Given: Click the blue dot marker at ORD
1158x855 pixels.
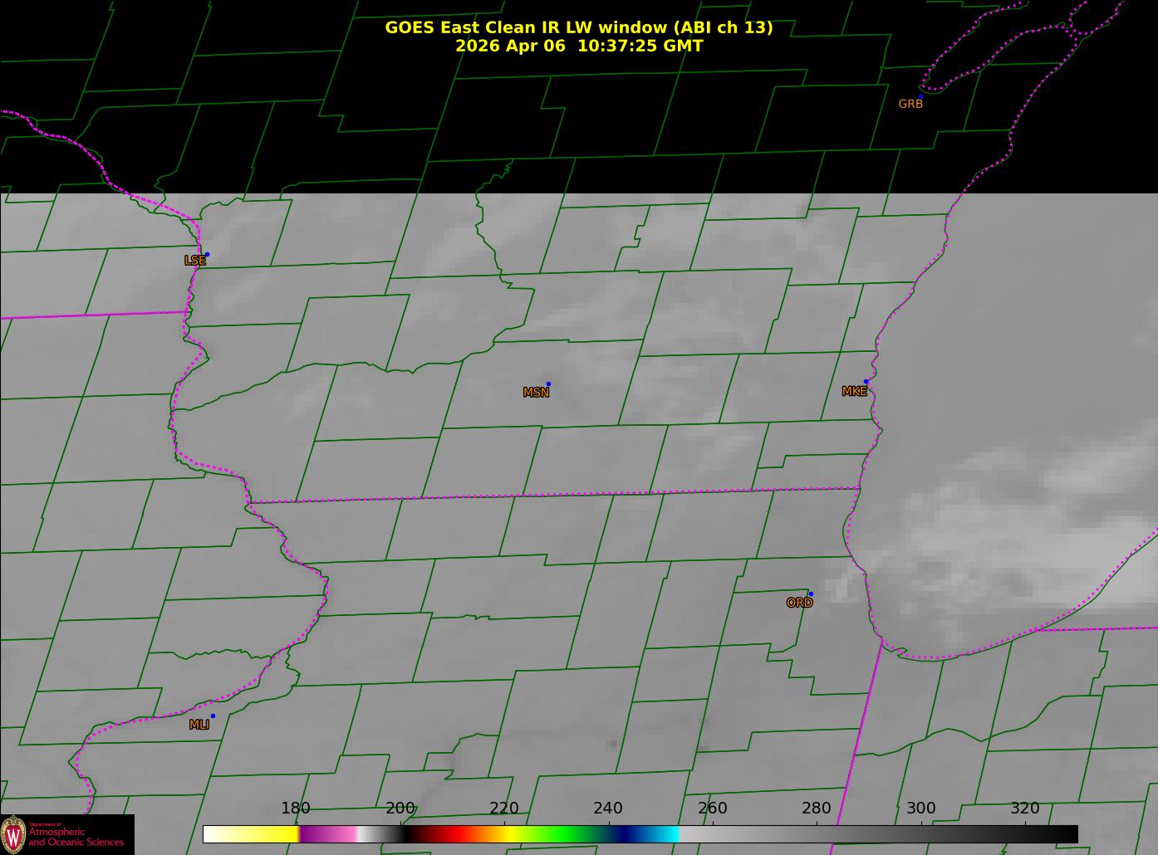Looking at the screenshot, I should 811,594.
